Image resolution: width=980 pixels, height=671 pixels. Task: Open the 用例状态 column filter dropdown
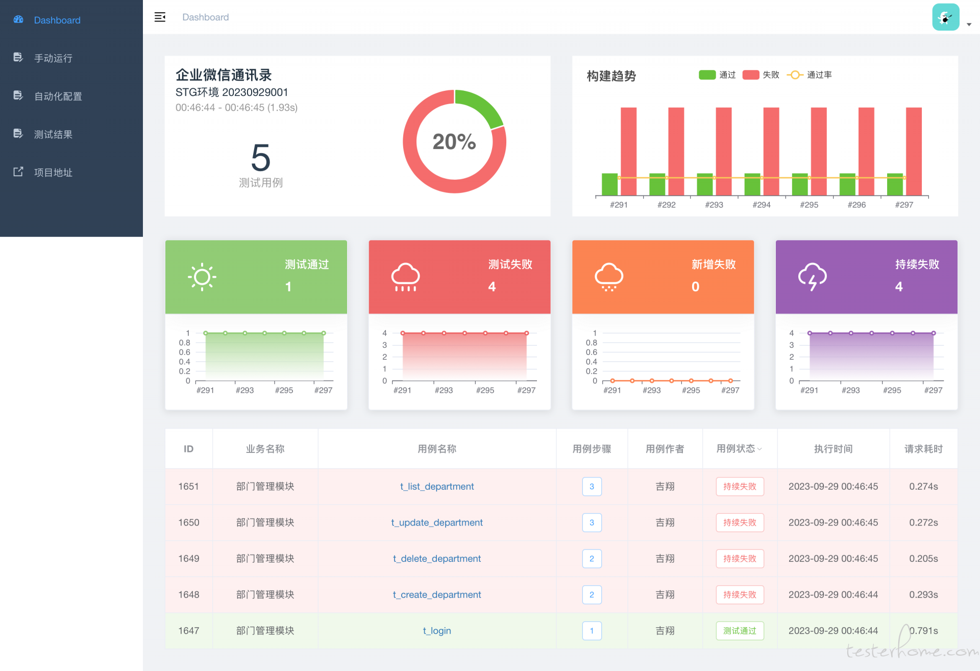click(x=759, y=449)
